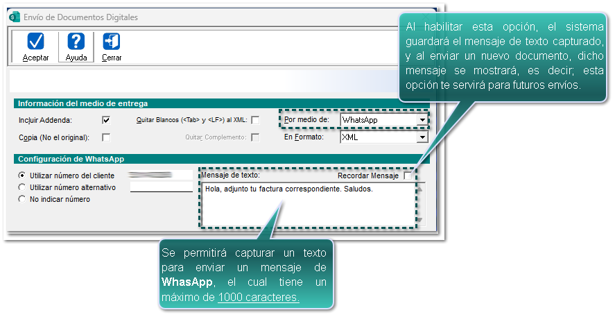Choose Utilizar número alternativo radio button
Image resolution: width=615 pixels, height=317 pixels.
tap(22, 187)
